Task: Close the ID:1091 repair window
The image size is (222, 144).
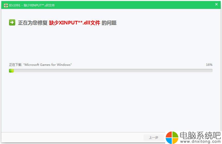Action: tap(216, 4)
